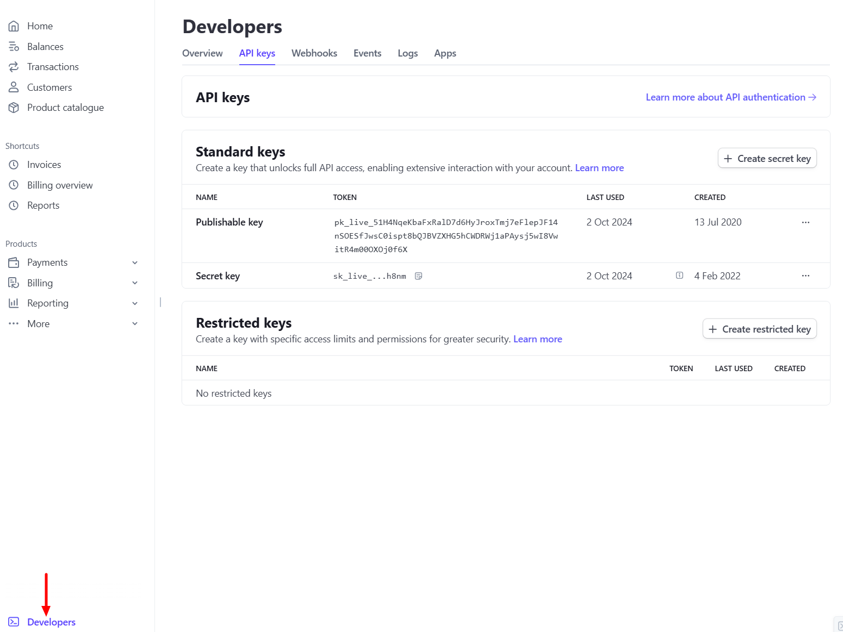Viewport: 843px width, 632px height.
Task: Open Learn more about API authentication link
Action: (730, 97)
